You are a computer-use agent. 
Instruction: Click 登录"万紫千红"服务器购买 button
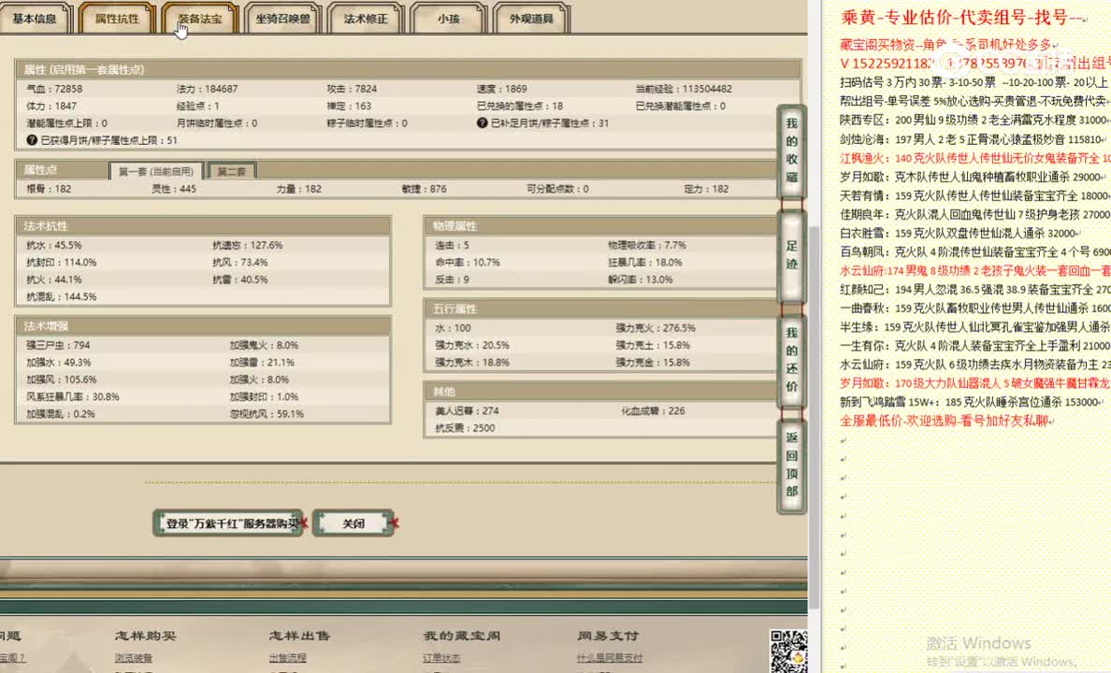tap(228, 523)
